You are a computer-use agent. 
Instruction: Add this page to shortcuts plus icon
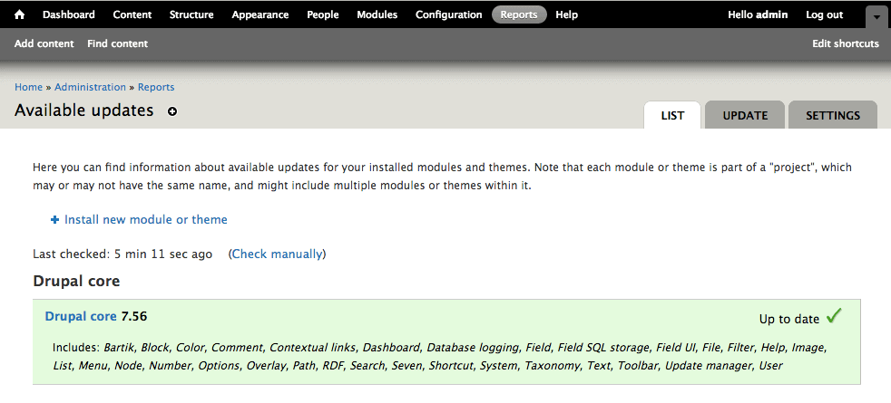point(172,111)
